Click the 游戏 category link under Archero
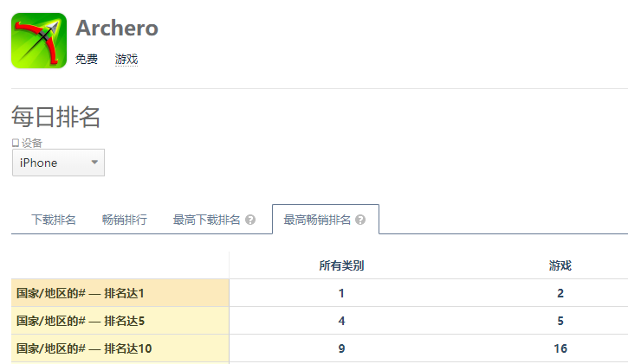This screenshot has width=628, height=364. [x=126, y=59]
